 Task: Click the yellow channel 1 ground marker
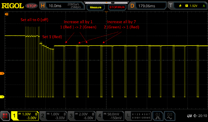tap(2, 97)
